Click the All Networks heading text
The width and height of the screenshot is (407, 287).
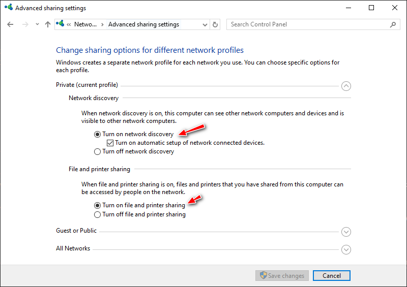point(73,248)
